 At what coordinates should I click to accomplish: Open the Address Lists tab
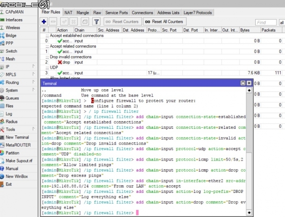(168, 13)
